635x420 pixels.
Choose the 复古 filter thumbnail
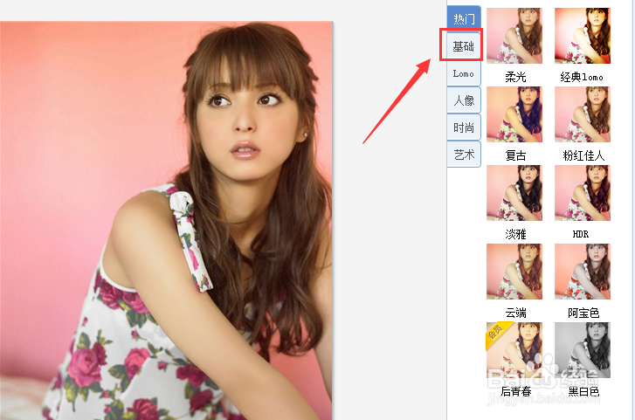coord(514,114)
